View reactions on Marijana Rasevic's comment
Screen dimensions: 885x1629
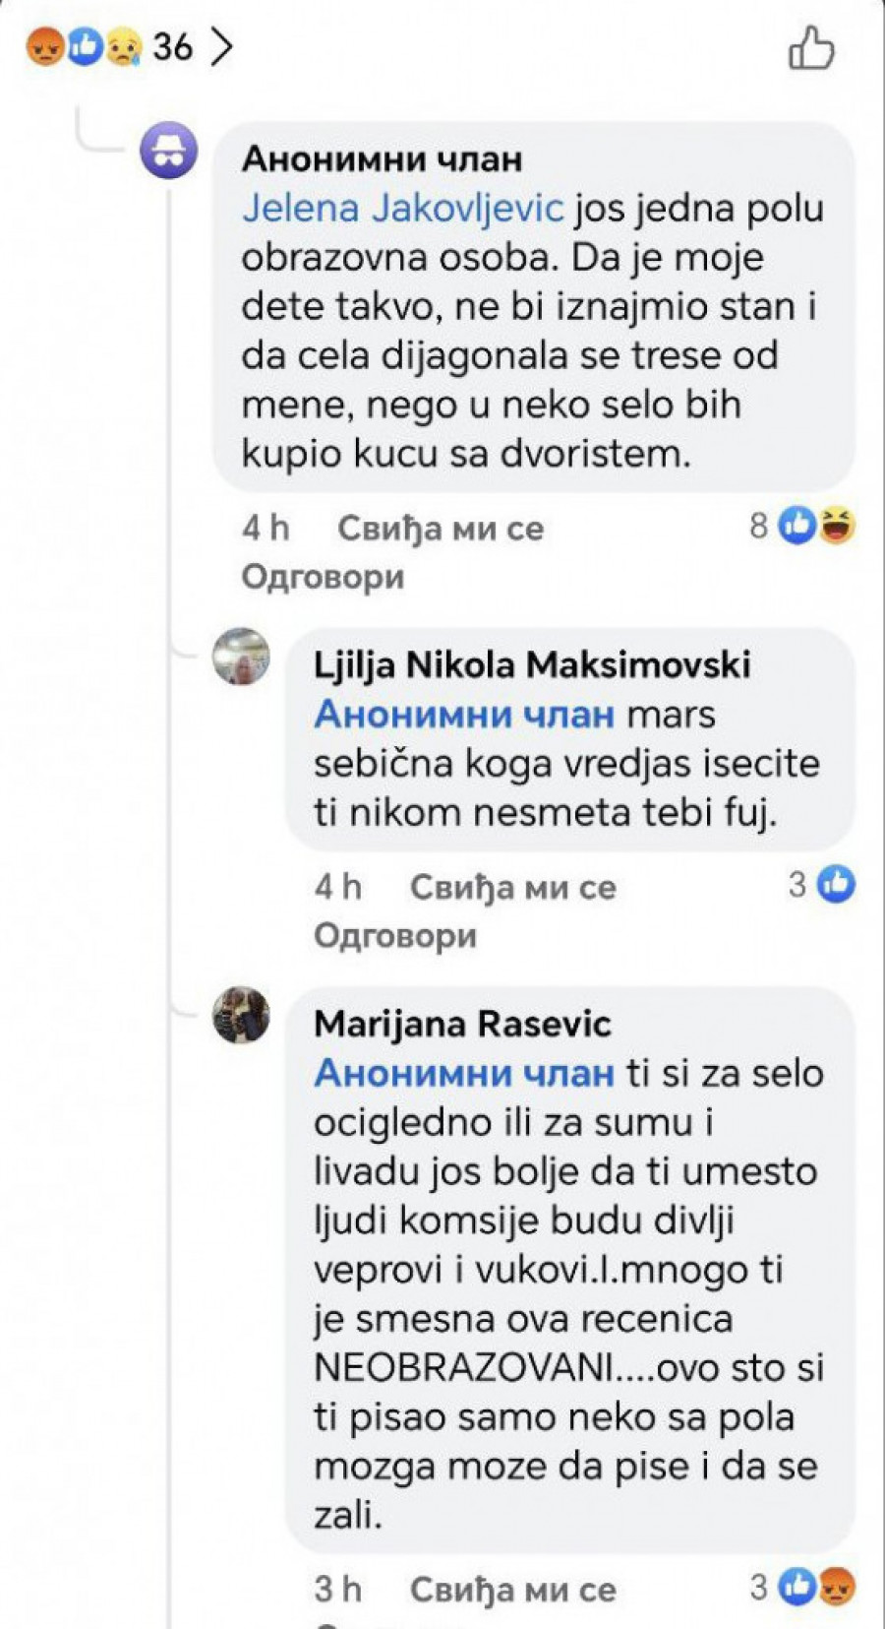point(802,1587)
